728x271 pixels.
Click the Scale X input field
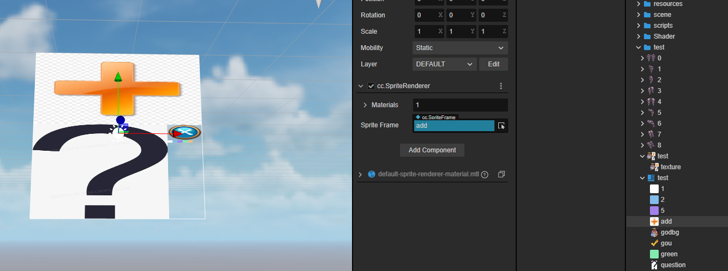428,32
